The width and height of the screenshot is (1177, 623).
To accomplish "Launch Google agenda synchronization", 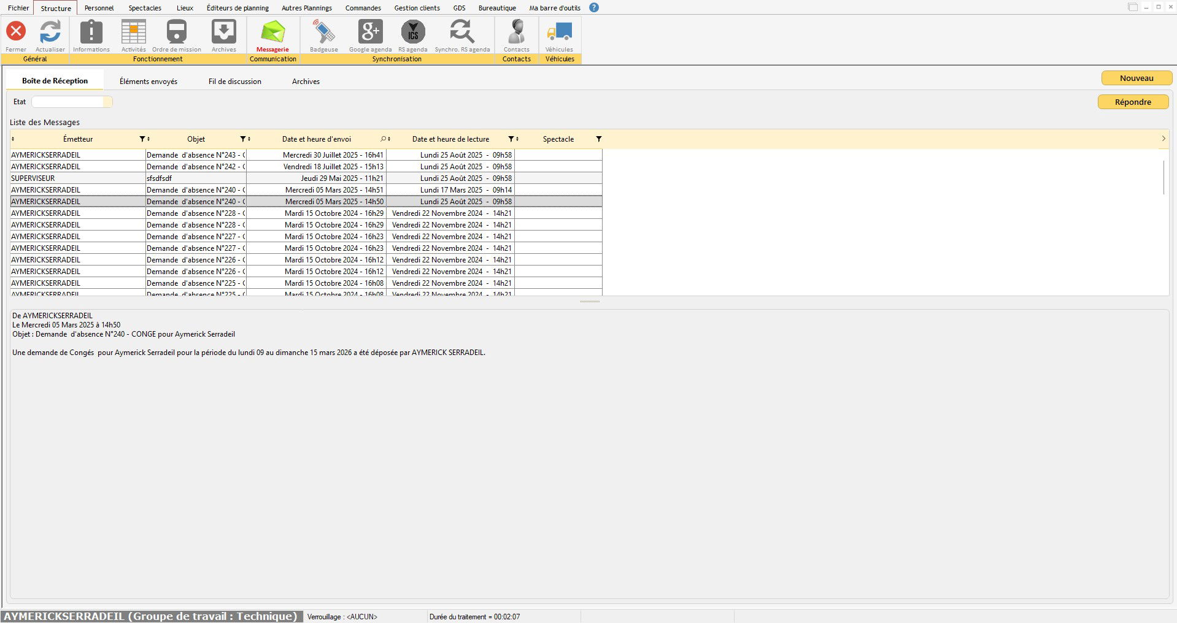I will 370,31.
